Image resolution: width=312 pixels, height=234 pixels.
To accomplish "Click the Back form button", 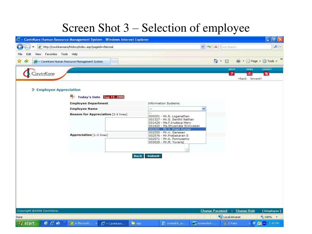I will [138, 156].
